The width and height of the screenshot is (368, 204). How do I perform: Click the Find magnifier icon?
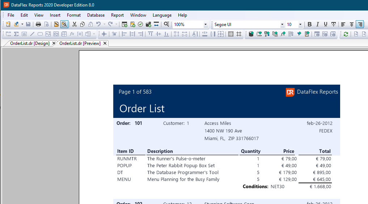coord(166,24)
